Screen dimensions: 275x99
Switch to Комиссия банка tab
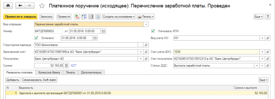[x=49, y=73]
